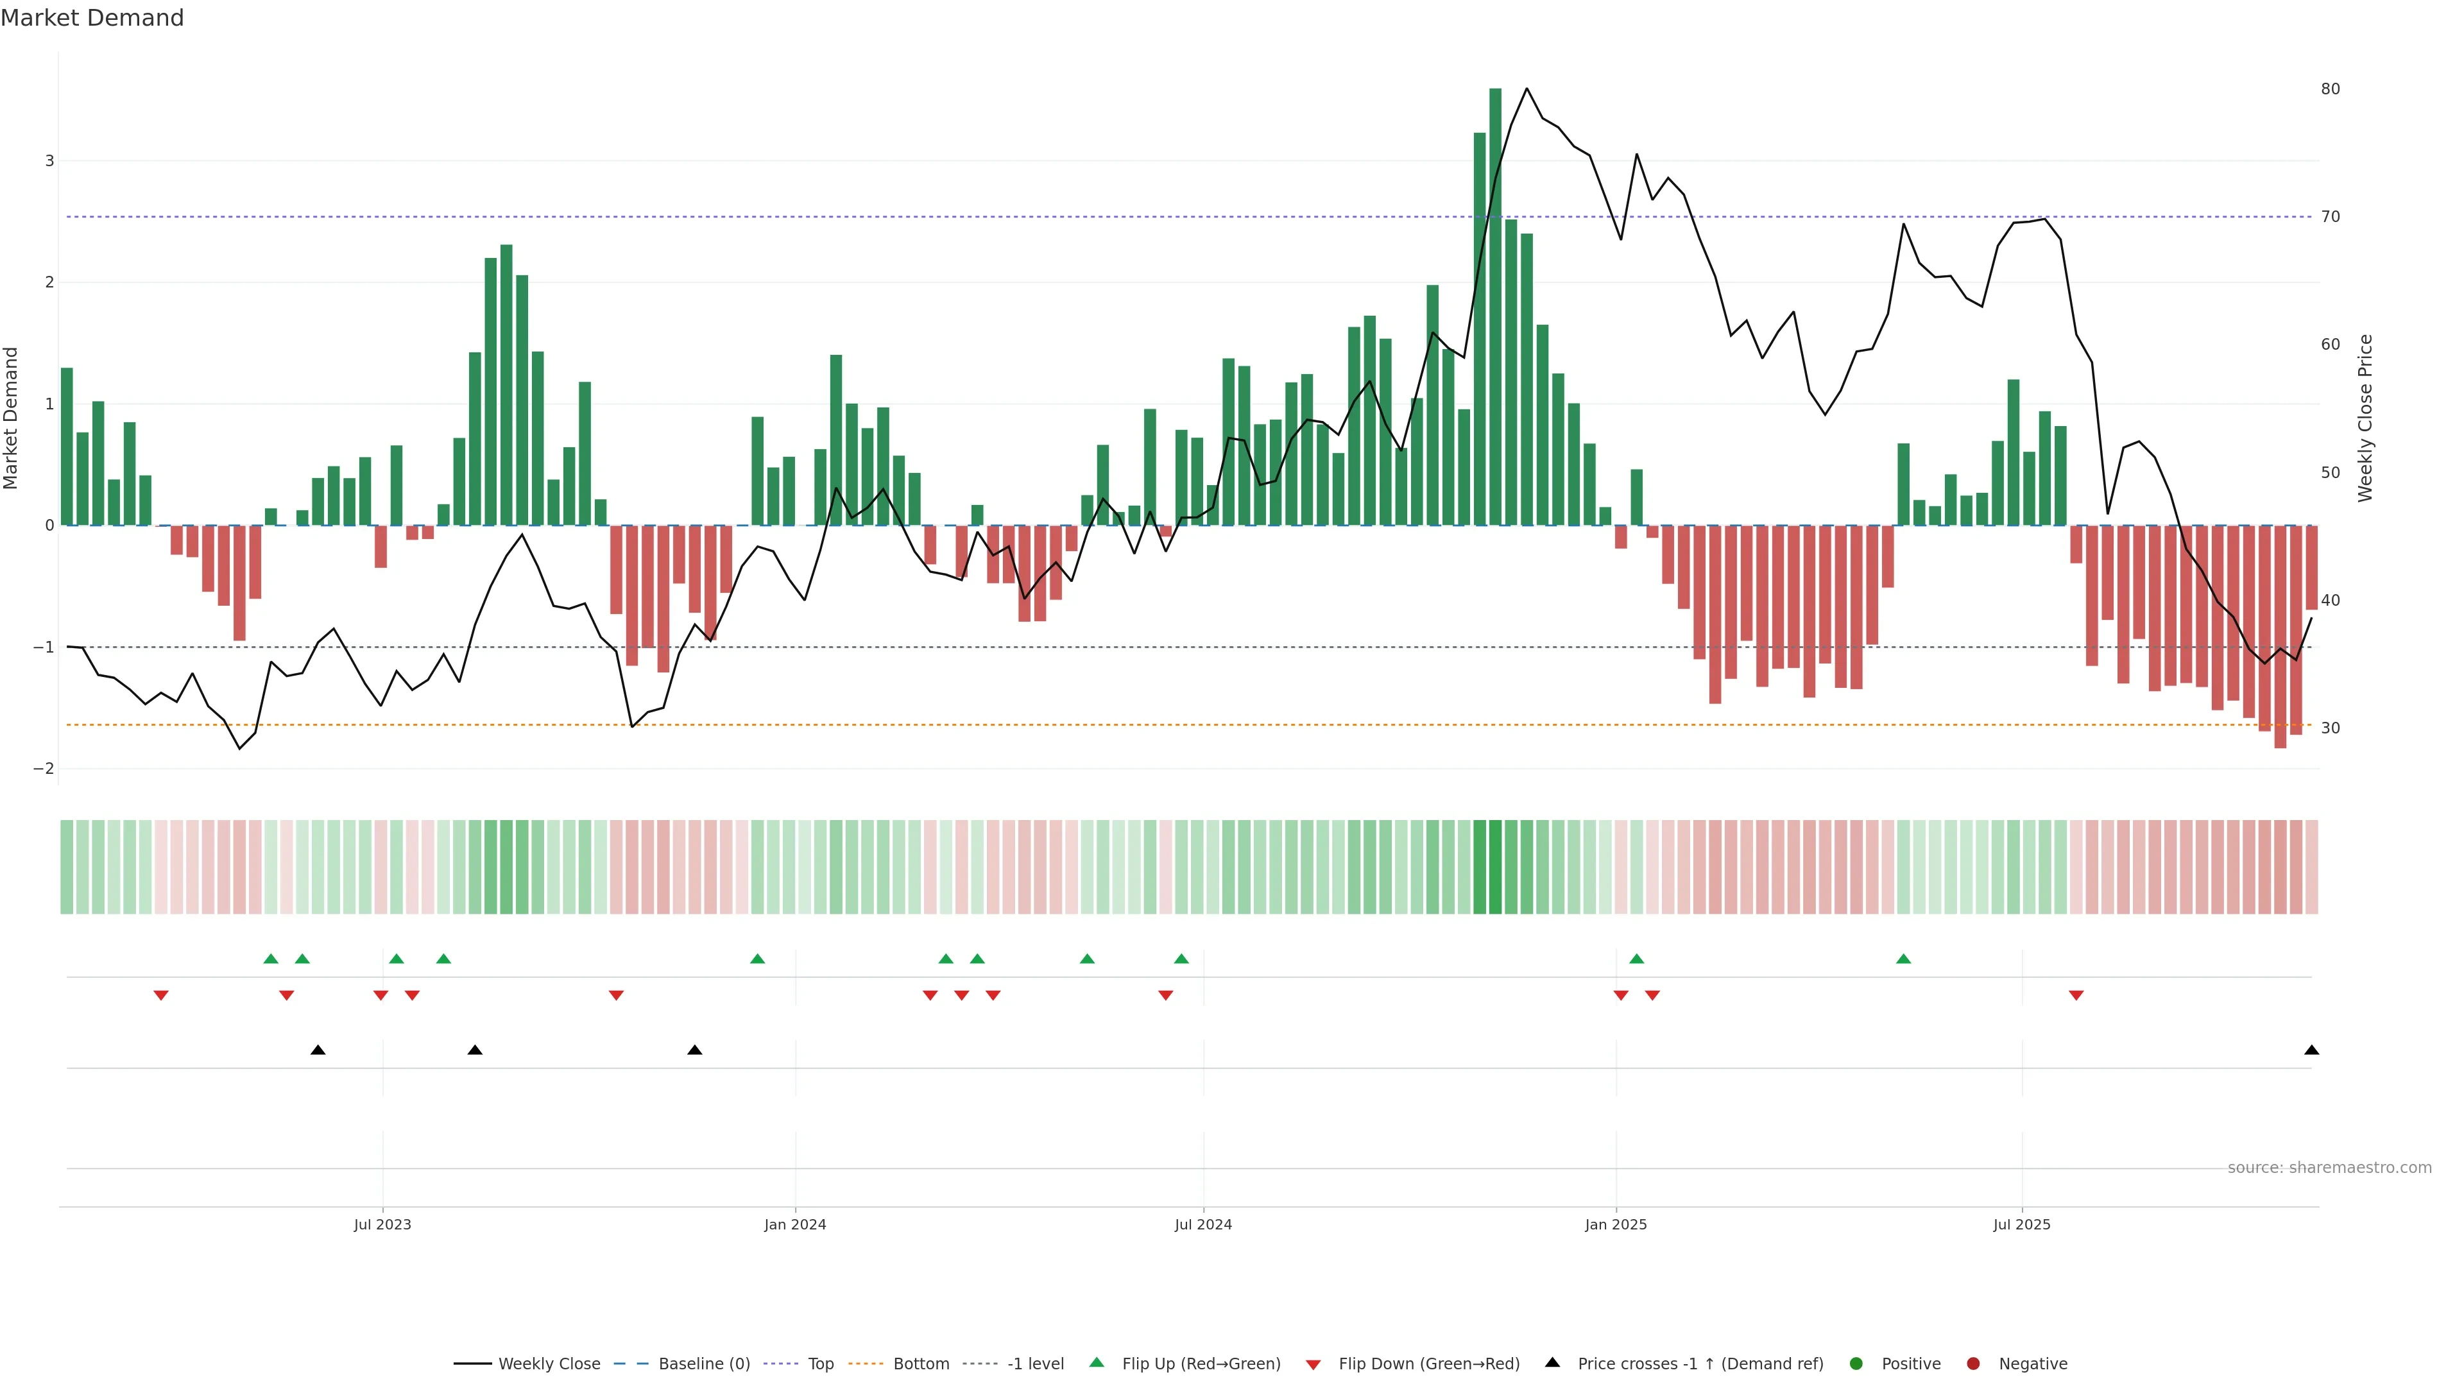Click the rightmost green flip-up marker
This screenshot has width=2464, height=1386.
[x=1903, y=959]
